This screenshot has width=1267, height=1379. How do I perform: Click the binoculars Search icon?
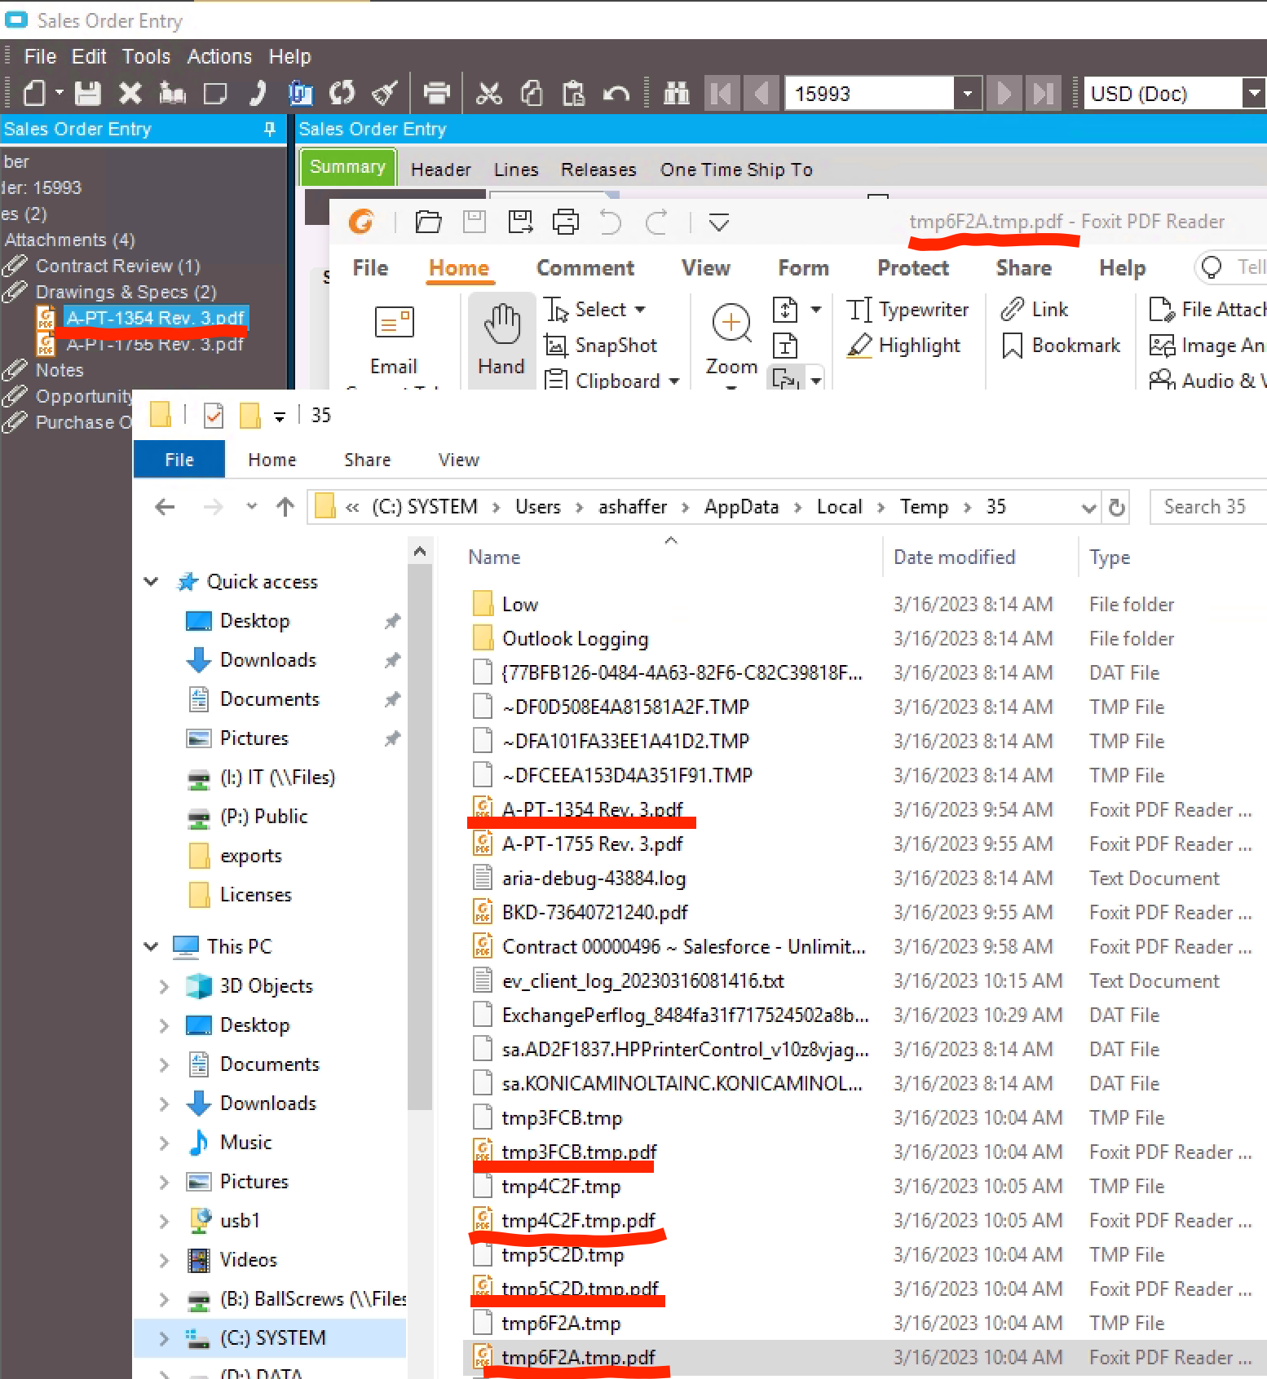coord(676,93)
